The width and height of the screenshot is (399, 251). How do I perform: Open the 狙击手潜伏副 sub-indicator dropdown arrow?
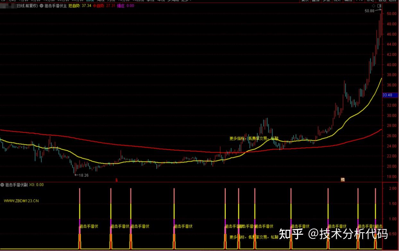[x=3, y=185]
